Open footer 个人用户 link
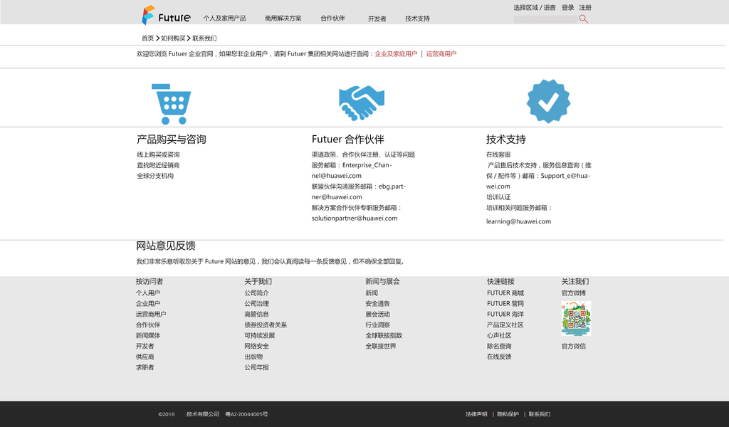The height and width of the screenshot is (427, 729). pos(148,292)
